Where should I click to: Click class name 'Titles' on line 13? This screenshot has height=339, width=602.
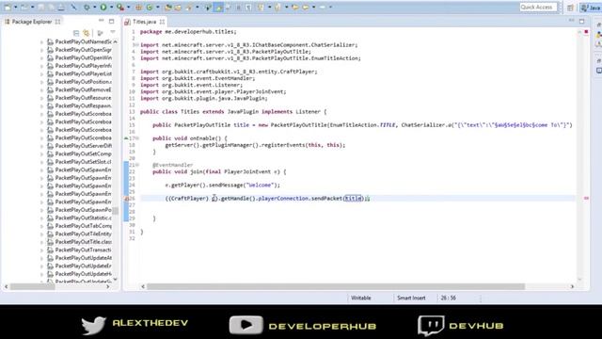pos(190,112)
